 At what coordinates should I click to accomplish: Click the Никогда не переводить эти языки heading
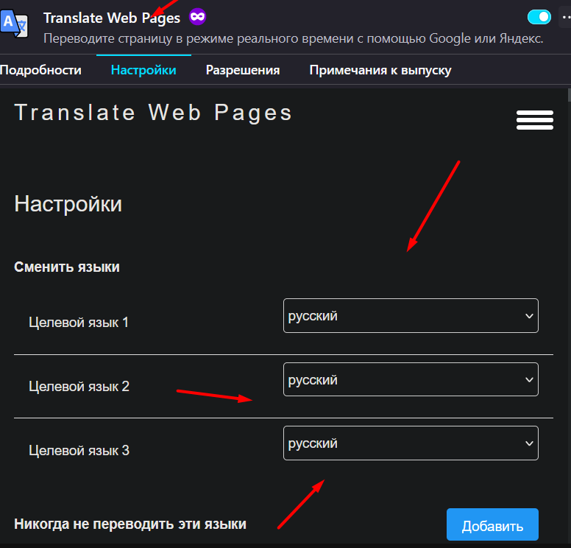point(130,524)
